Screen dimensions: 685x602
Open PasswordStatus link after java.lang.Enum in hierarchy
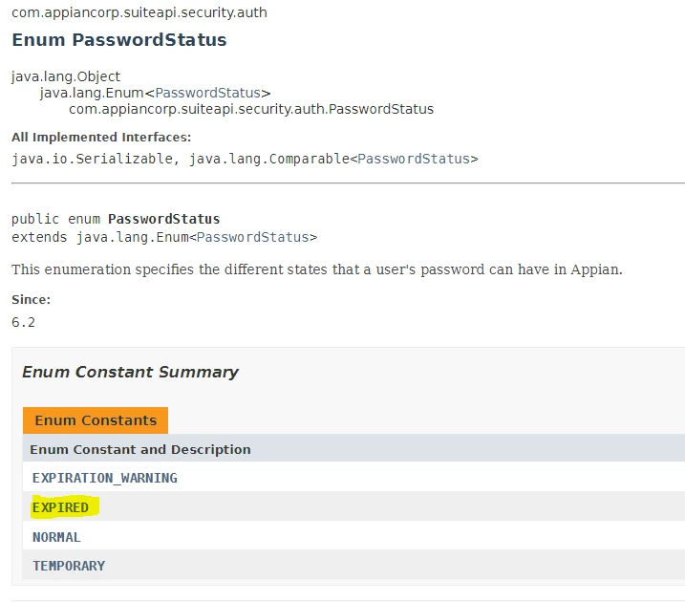pos(208,93)
